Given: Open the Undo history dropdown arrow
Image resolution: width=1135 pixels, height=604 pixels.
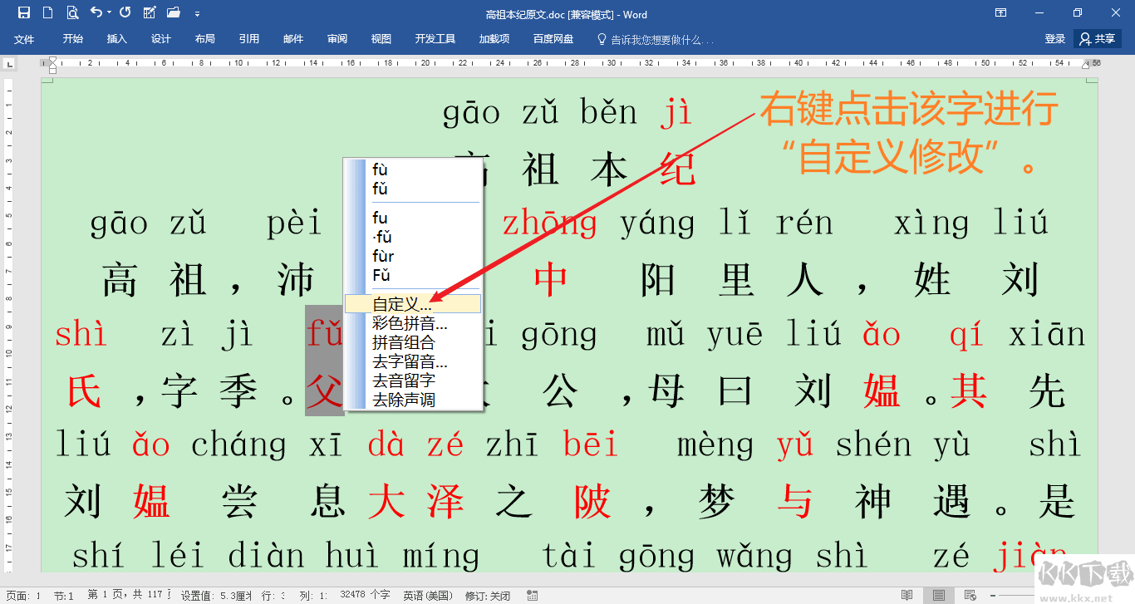Looking at the screenshot, I should pyautogui.click(x=108, y=12).
